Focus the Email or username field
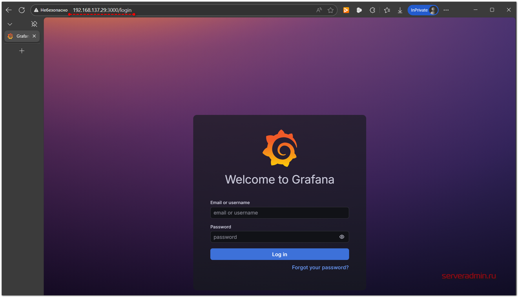The width and height of the screenshot is (518, 297). click(279, 213)
